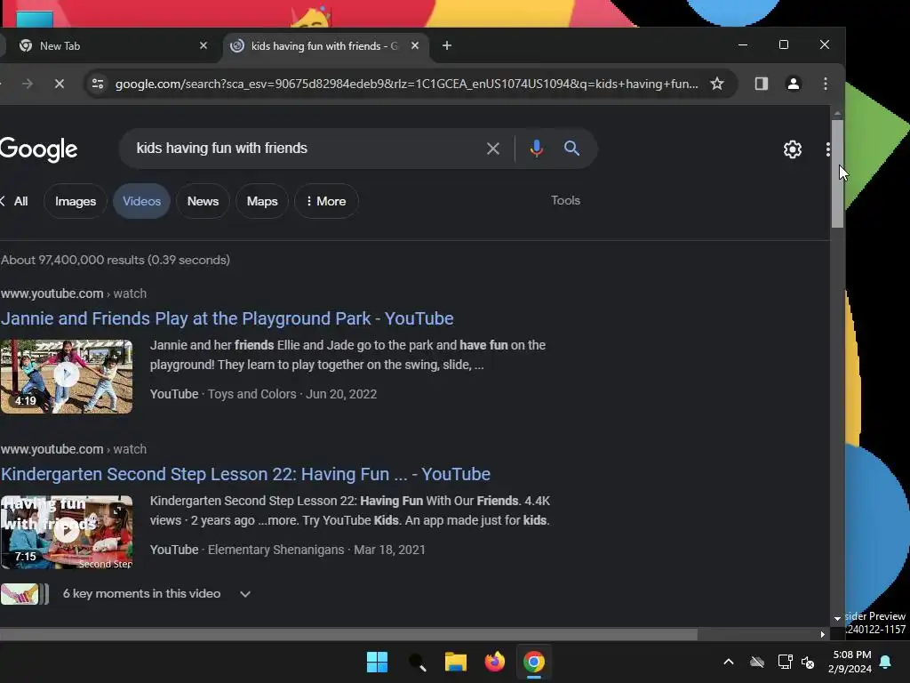
Task: Open the site information icon in address bar
Action: (98, 84)
